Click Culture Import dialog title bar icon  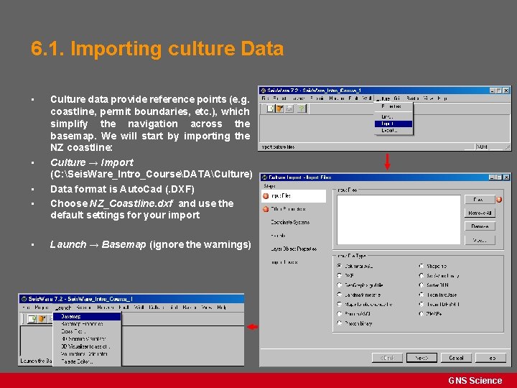tap(264, 177)
